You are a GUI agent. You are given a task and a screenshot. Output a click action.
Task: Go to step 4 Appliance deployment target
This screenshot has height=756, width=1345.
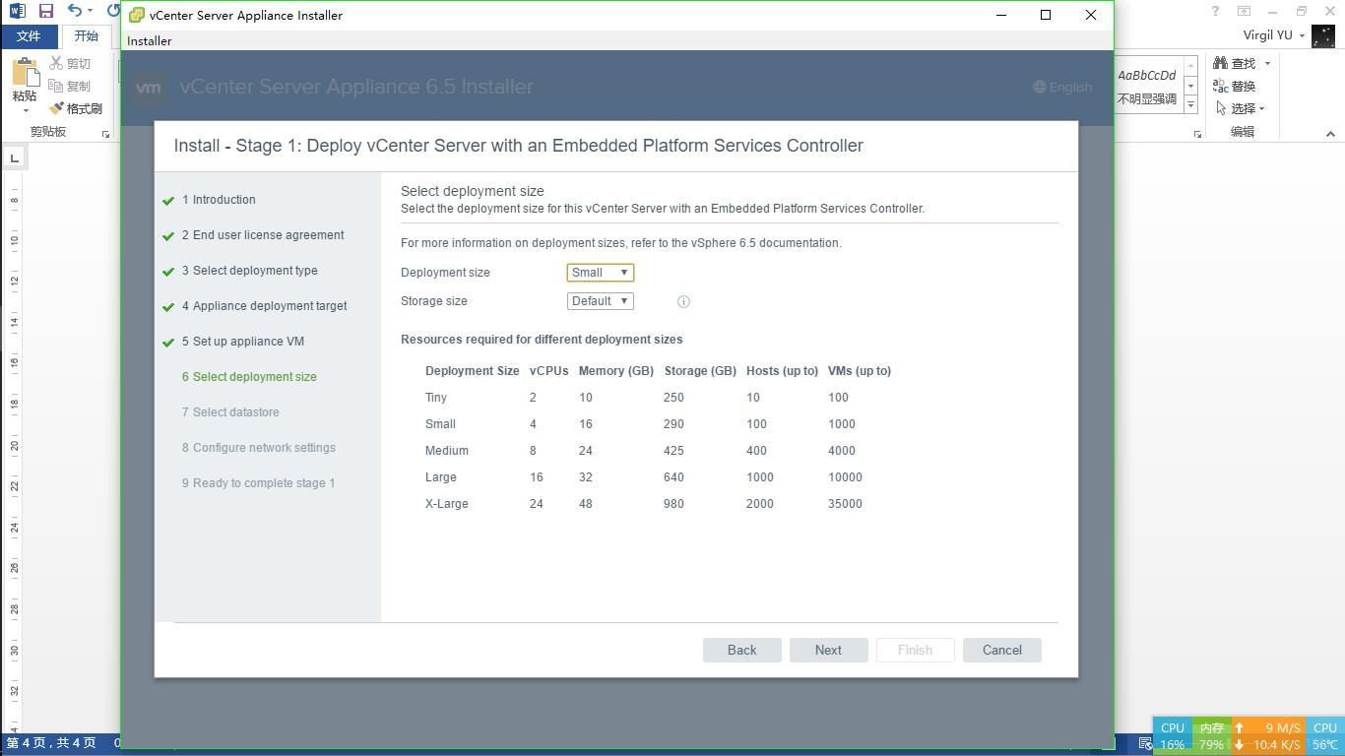click(x=265, y=306)
